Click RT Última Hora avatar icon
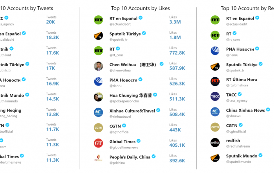Screen dimensions: 274x173 [215, 82]
